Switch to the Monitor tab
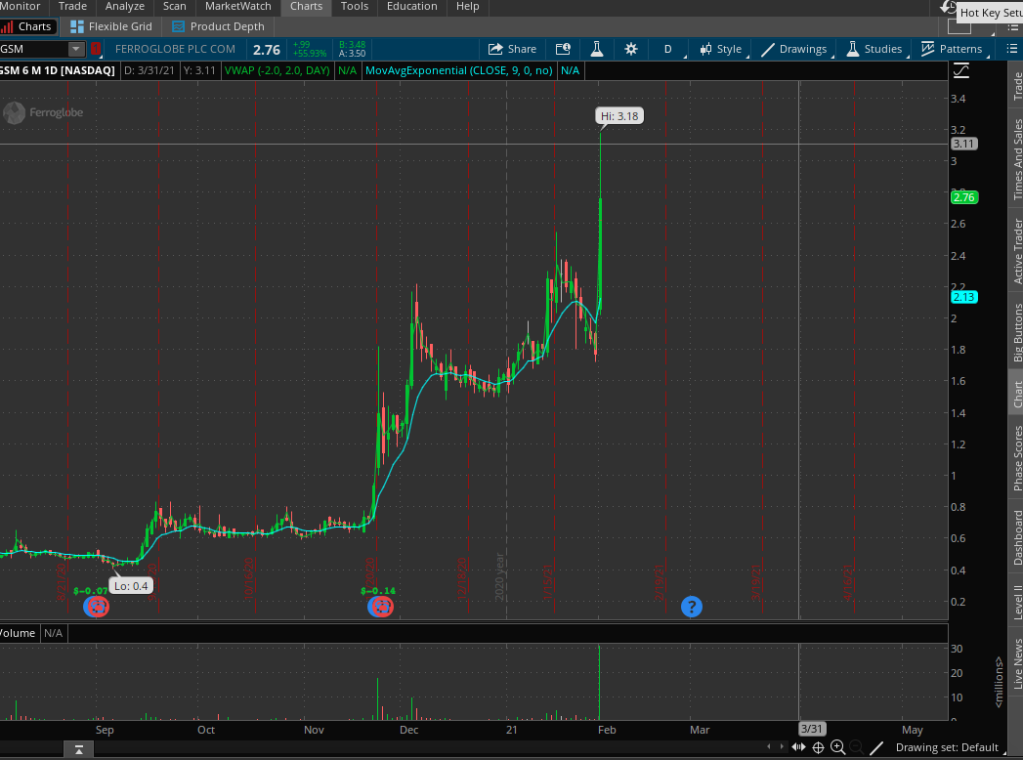 (21, 7)
